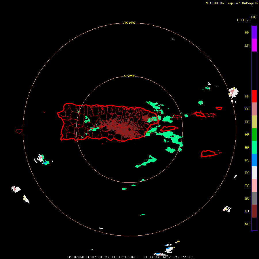The width and height of the screenshot is (259, 259).
Task: Click the "BD" legend label
Action: pyautogui.click(x=247, y=122)
